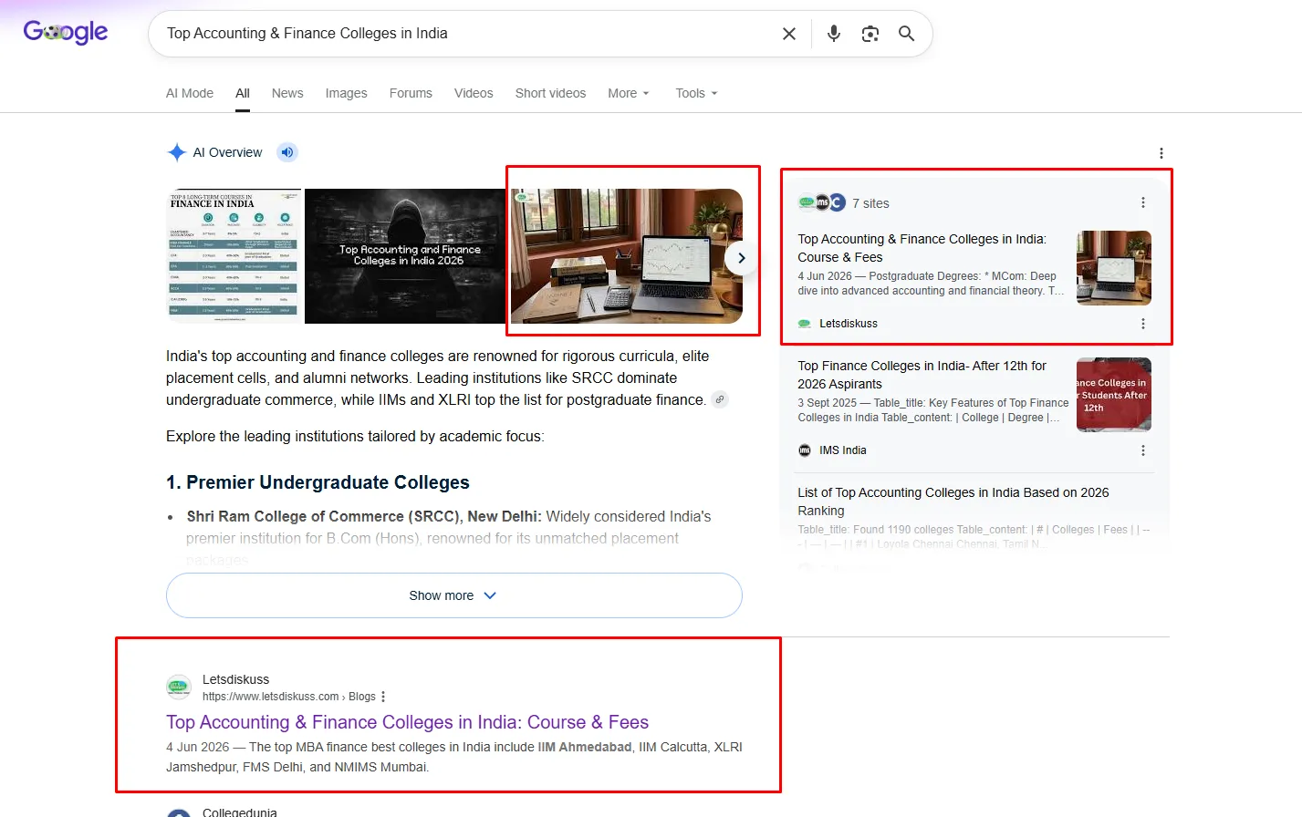Open options for IMS India source card
Image resolution: width=1302 pixels, height=817 pixels.
coord(1142,450)
